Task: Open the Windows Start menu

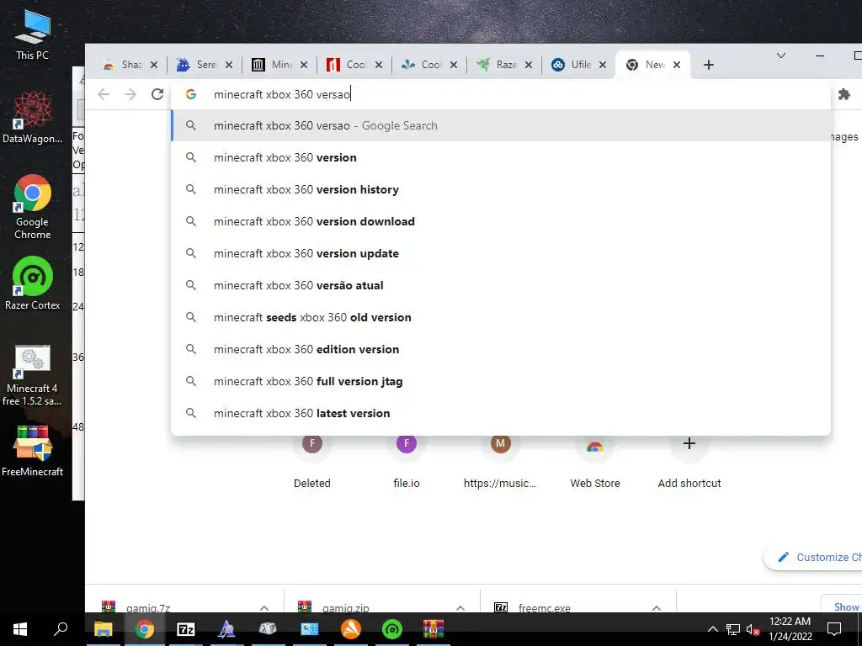Action: pyautogui.click(x=20, y=629)
